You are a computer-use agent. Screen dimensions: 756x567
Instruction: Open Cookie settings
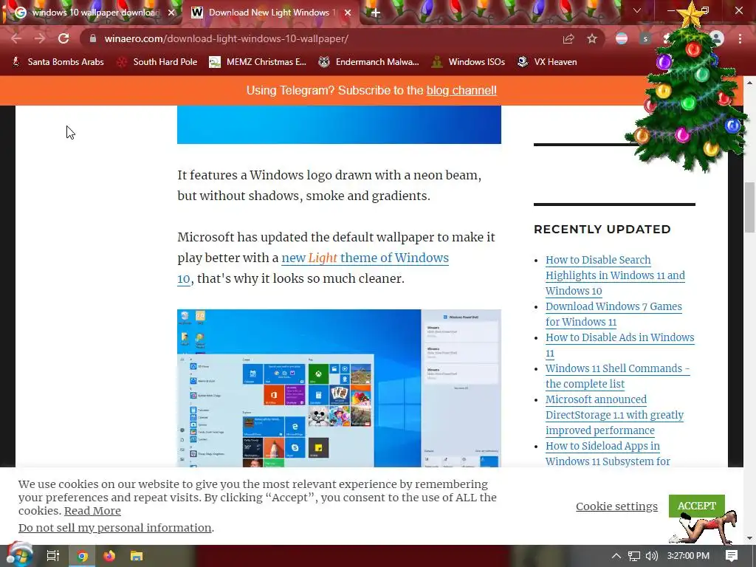tap(616, 506)
